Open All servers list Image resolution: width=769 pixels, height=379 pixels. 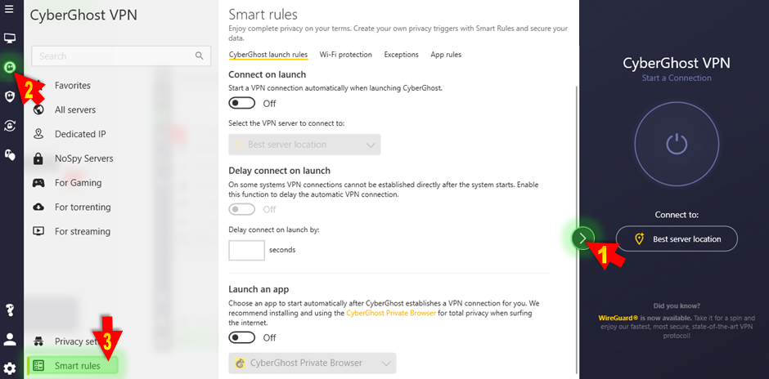(75, 109)
